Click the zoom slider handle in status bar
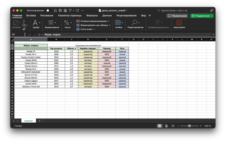Viewport: 226px width, 142px height. point(189,126)
